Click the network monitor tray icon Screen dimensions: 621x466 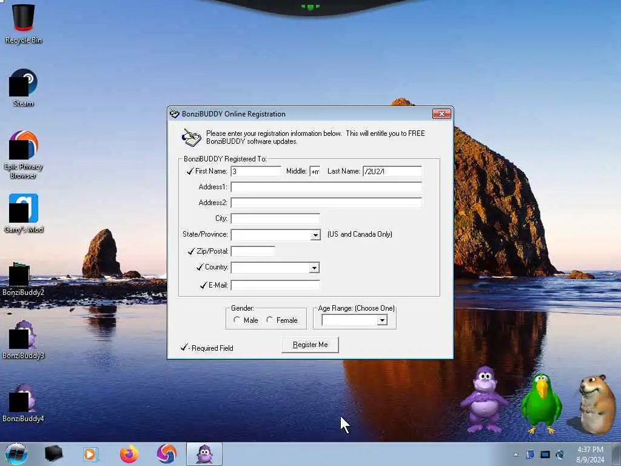pyautogui.click(x=545, y=454)
